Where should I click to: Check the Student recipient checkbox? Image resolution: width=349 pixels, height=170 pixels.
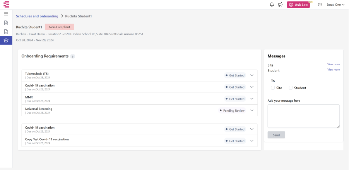[291, 88]
